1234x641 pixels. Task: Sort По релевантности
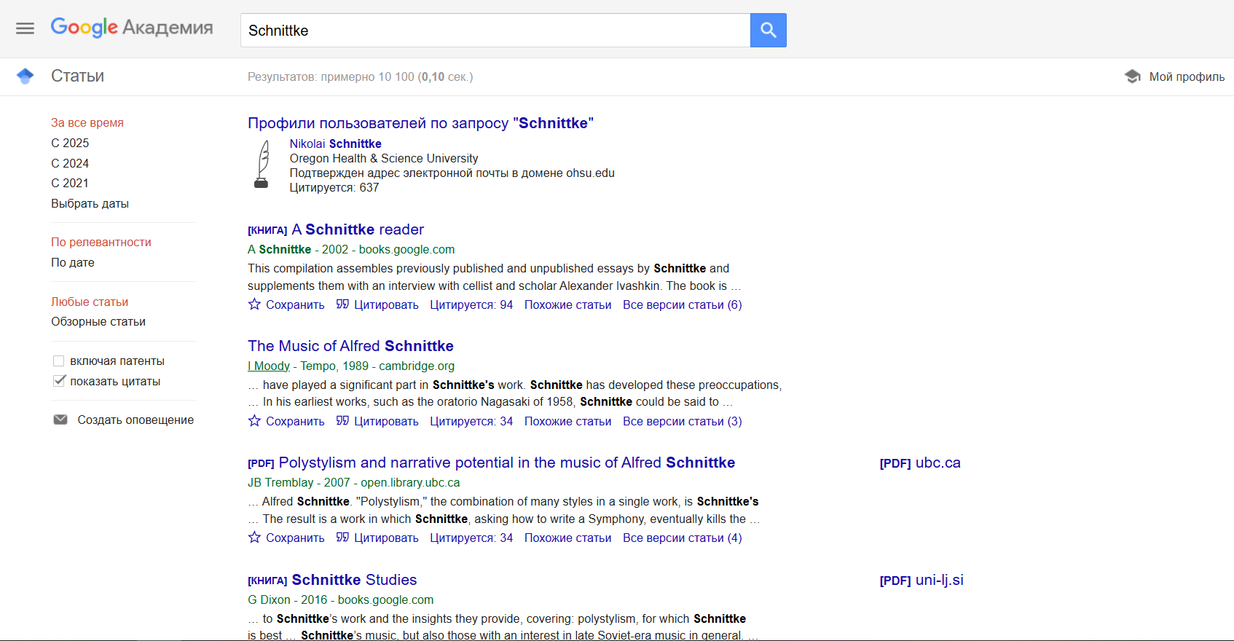tap(101, 242)
